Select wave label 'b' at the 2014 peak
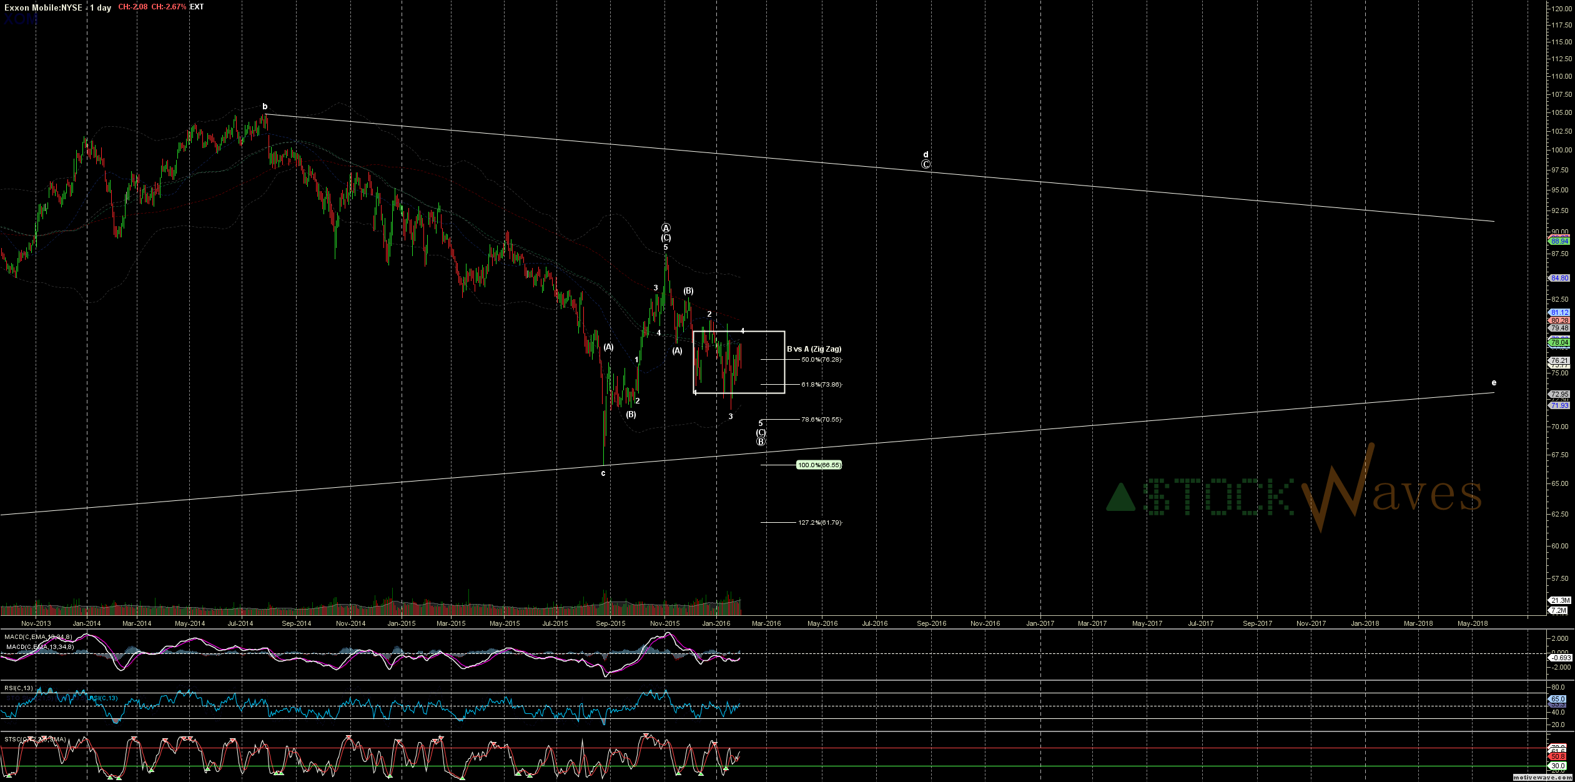This screenshot has width=1575, height=782. click(x=265, y=107)
